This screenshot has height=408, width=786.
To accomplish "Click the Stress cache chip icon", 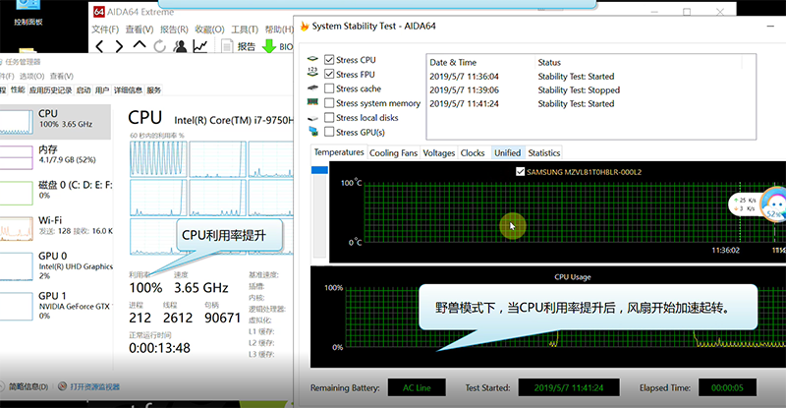I will click(312, 87).
